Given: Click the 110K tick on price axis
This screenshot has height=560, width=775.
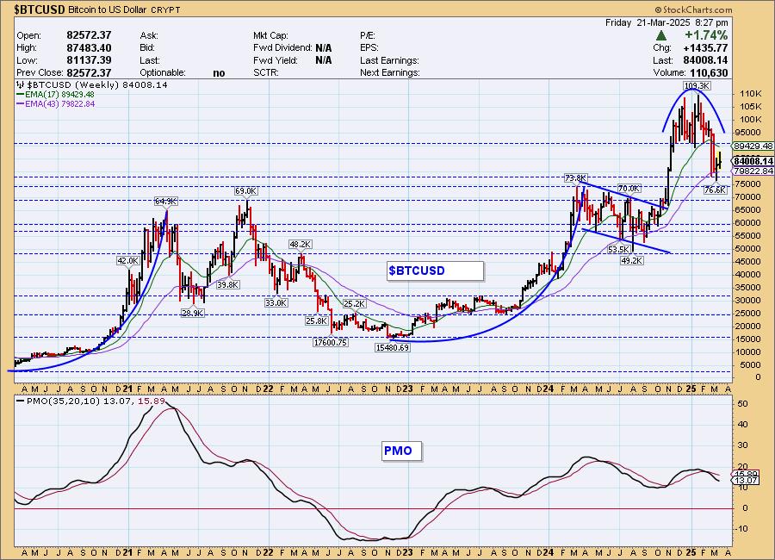Looking at the screenshot, I should click(x=750, y=94).
